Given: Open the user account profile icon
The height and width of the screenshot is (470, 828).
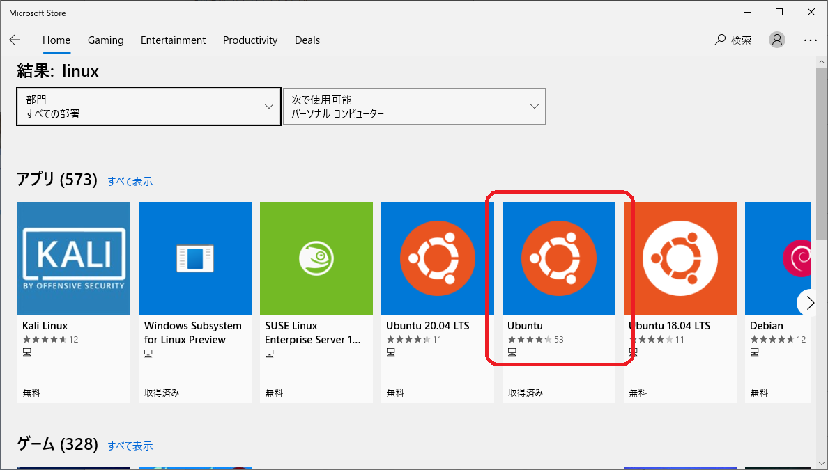Looking at the screenshot, I should 776,40.
